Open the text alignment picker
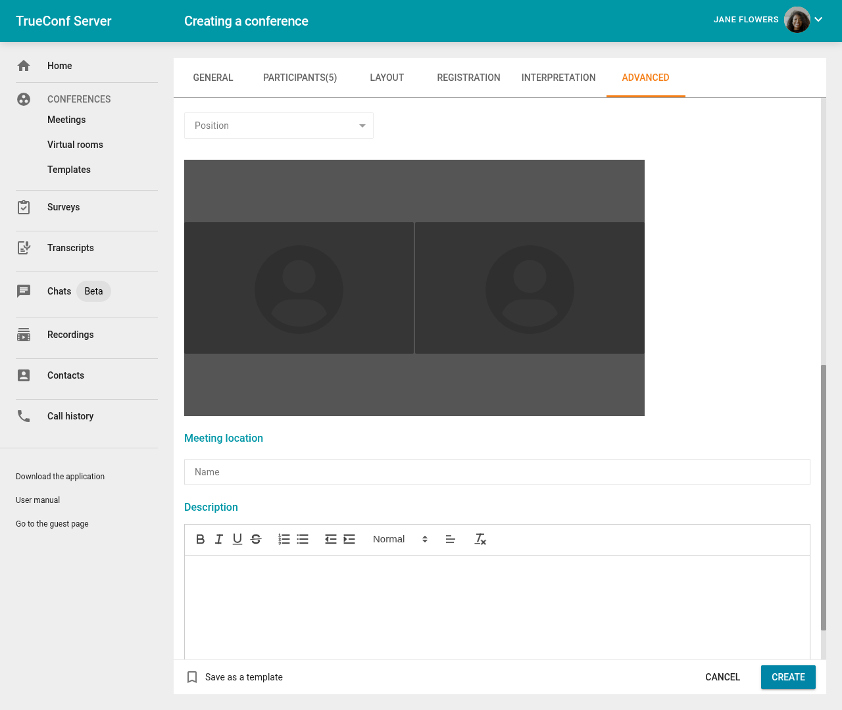The height and width of the screenshot is (710, 842). pos(451,539)
